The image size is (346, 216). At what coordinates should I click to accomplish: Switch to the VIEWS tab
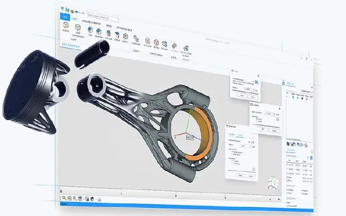point(109,26)
